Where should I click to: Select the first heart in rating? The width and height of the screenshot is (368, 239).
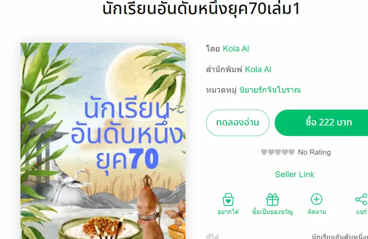pos(264,152)
